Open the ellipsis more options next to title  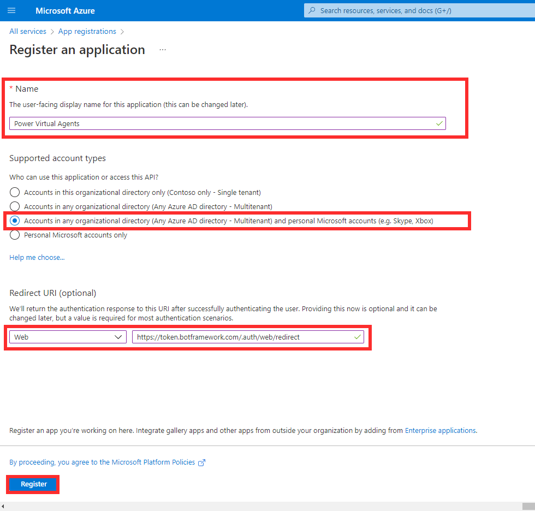(x=163, y=50)
